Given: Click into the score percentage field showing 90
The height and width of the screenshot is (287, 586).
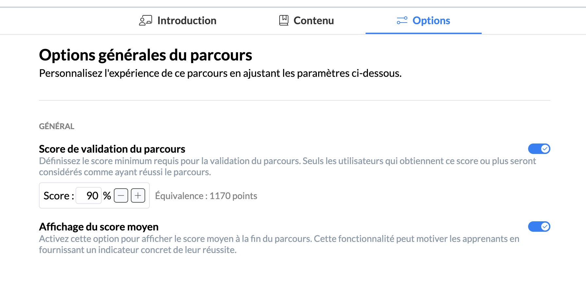Looking at the screenshot, I should (x=89, y=195).
